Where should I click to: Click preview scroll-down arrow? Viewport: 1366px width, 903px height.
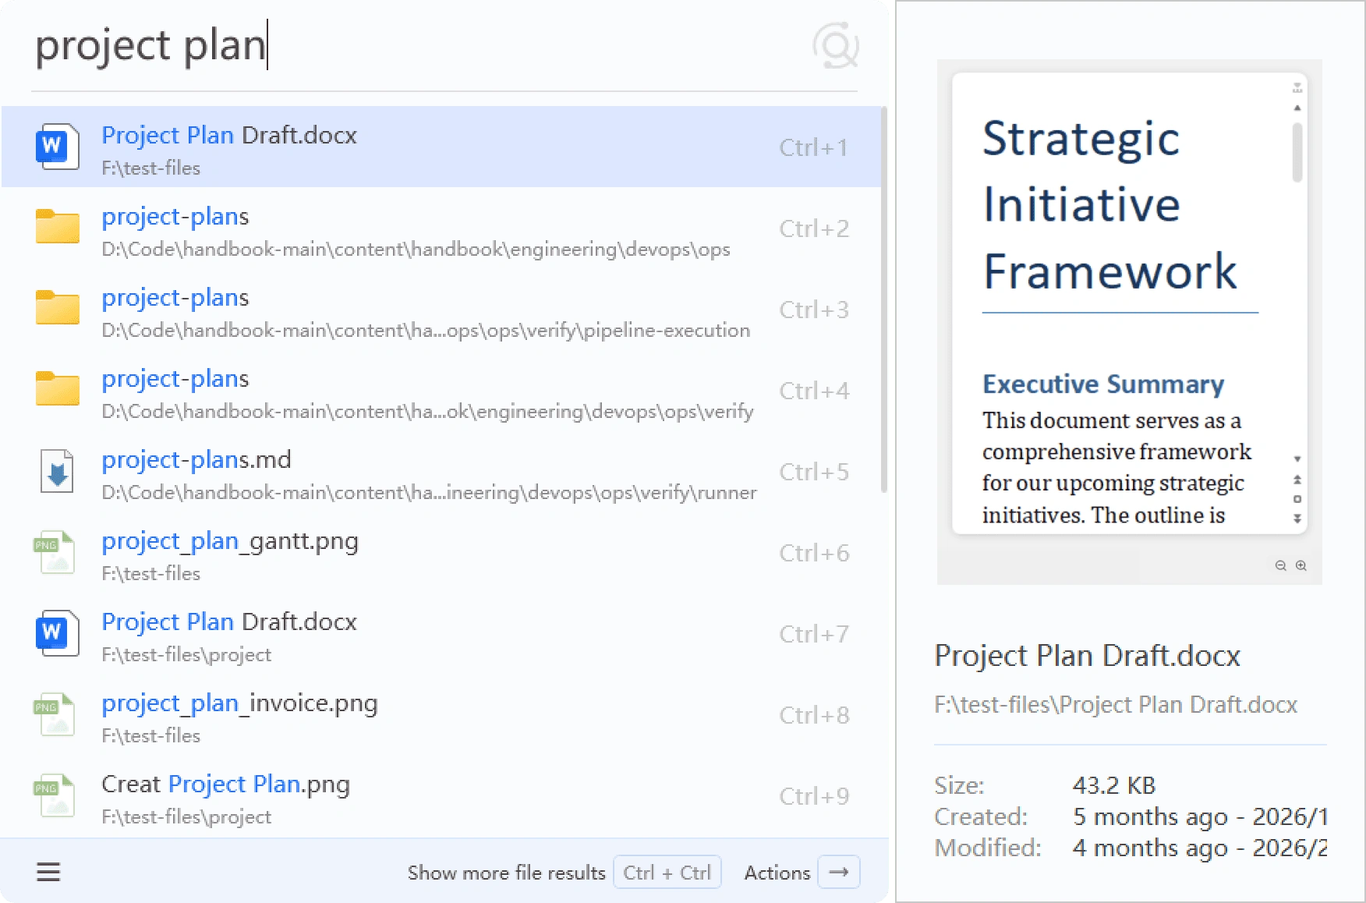point(1297,459)
